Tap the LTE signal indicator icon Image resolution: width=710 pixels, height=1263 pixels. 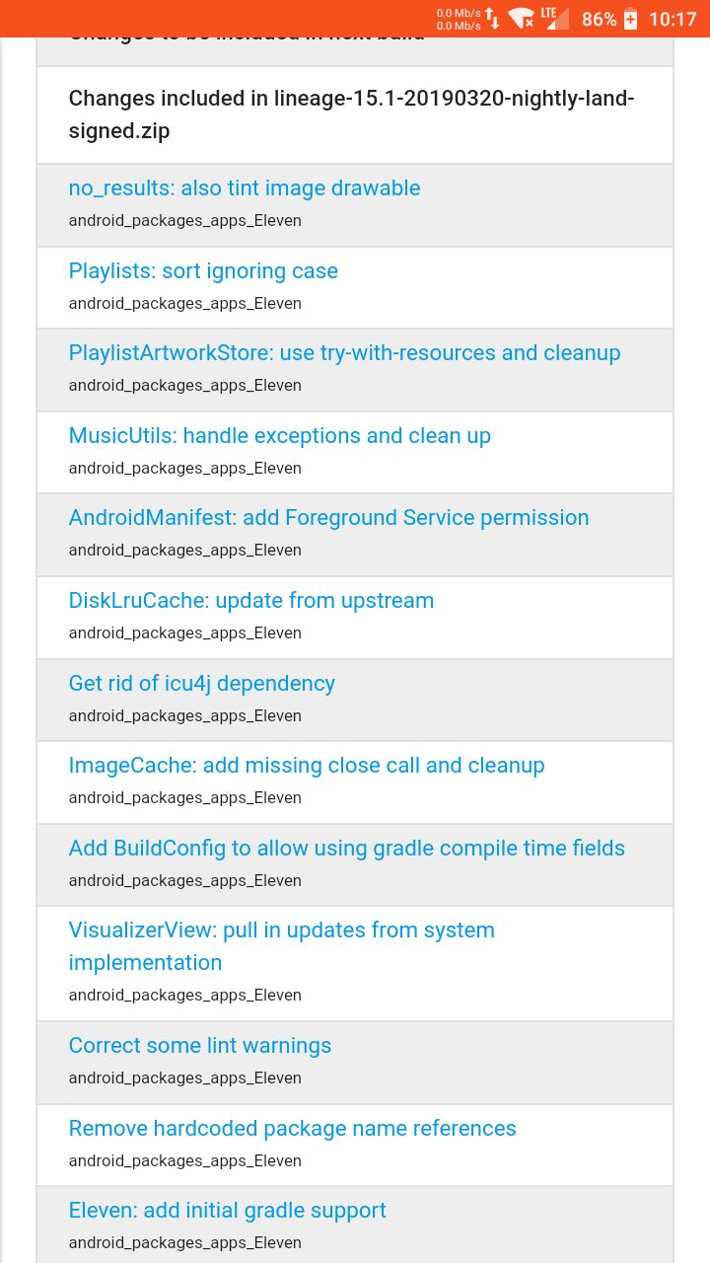555,18
